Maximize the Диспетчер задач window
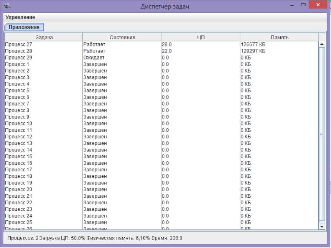The image size is (331, 248). (303, 5)
